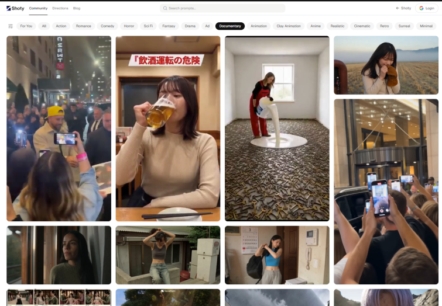
Task: Open the crowd filming hotel entrance thumbnail
Action: pos(386,192)
